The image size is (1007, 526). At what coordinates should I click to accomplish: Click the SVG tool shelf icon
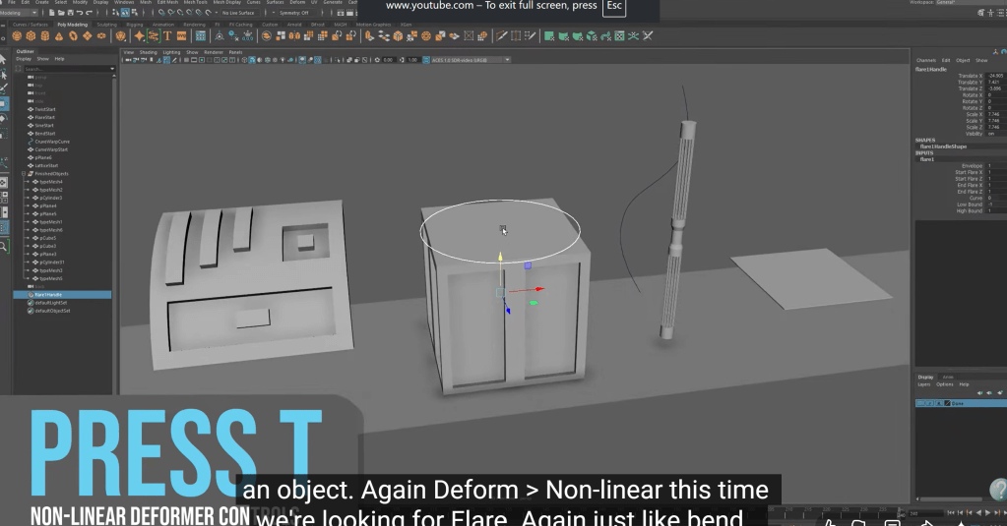click(x=182, y=36)
